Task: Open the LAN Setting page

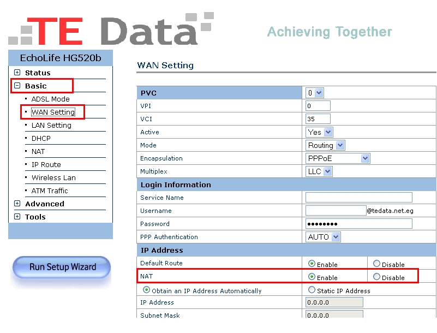Action: point(51,125)
